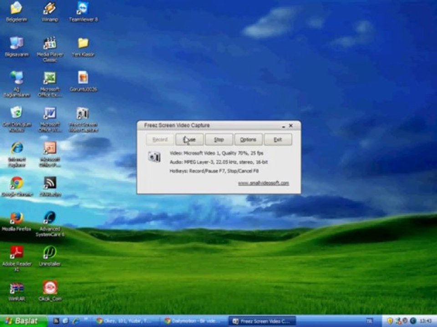Select the Adobe Reader XI desktop icon
Screen dimensions: 437x327
click(x=16, y=258)
